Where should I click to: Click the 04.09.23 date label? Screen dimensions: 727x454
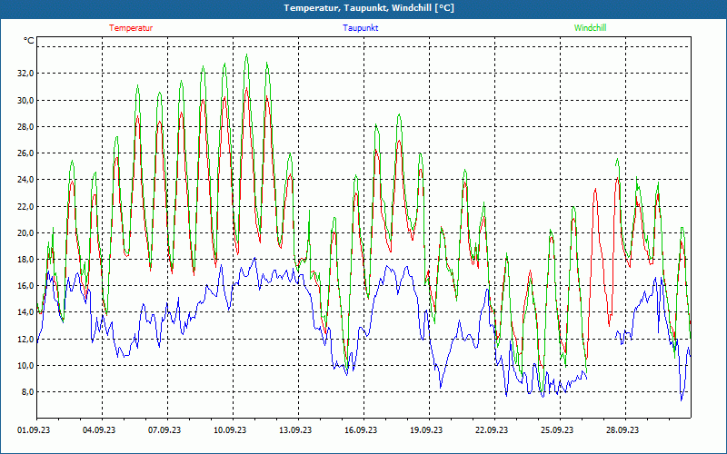tap(99, 429)
